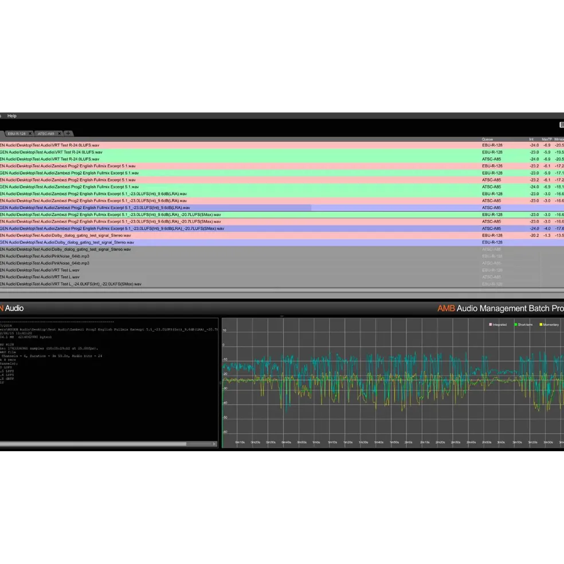Click the -20 label on graph vertical axis
564x564 pixels.
point(225,374)
